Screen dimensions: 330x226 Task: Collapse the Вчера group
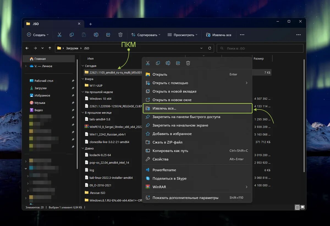click(x=83, y=79)
